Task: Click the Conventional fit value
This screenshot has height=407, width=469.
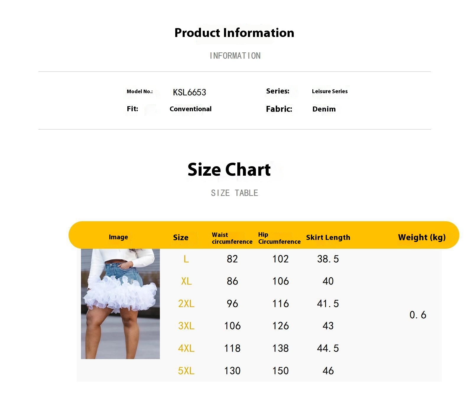Action: coord(191,109)
